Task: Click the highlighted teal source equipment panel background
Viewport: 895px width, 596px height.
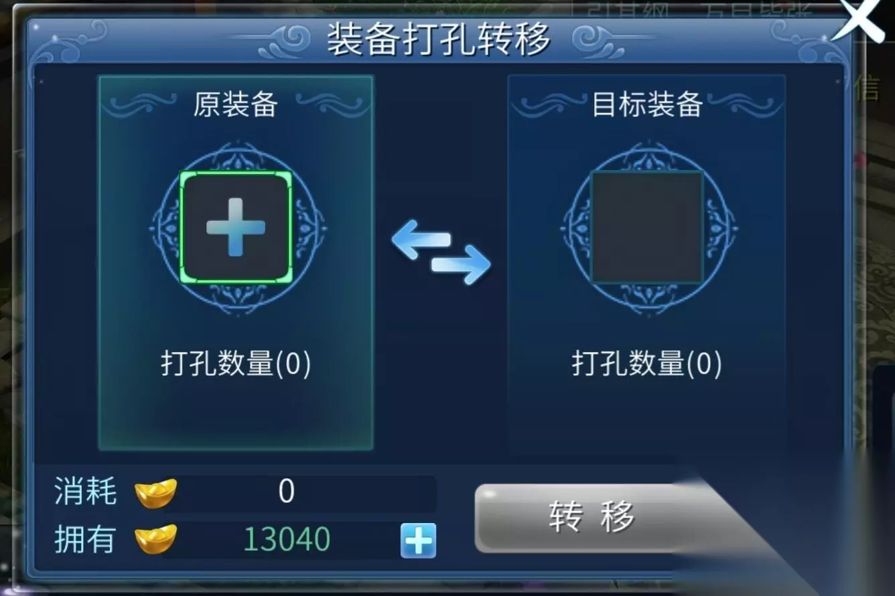Action: coord(236,415)
